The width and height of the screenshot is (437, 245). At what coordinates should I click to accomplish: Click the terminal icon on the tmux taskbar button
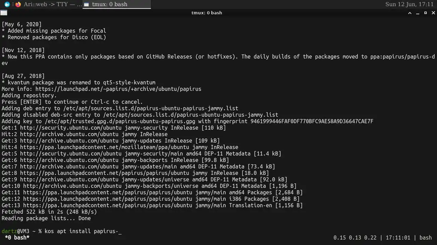pyautogui.click(x=86, y=4)
